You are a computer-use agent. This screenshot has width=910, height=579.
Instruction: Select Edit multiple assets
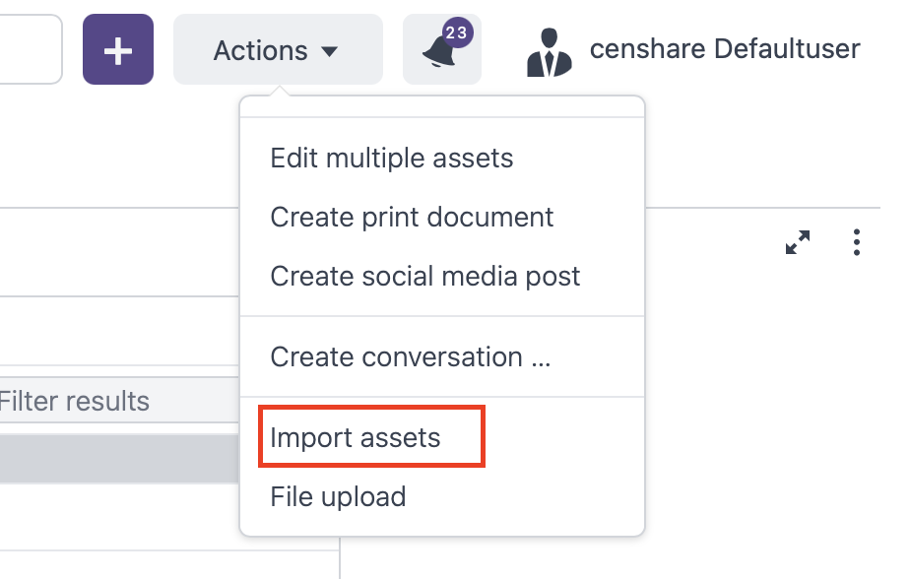coord(391,158)
